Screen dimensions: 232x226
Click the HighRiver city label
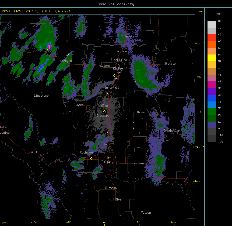pos(116,199)
